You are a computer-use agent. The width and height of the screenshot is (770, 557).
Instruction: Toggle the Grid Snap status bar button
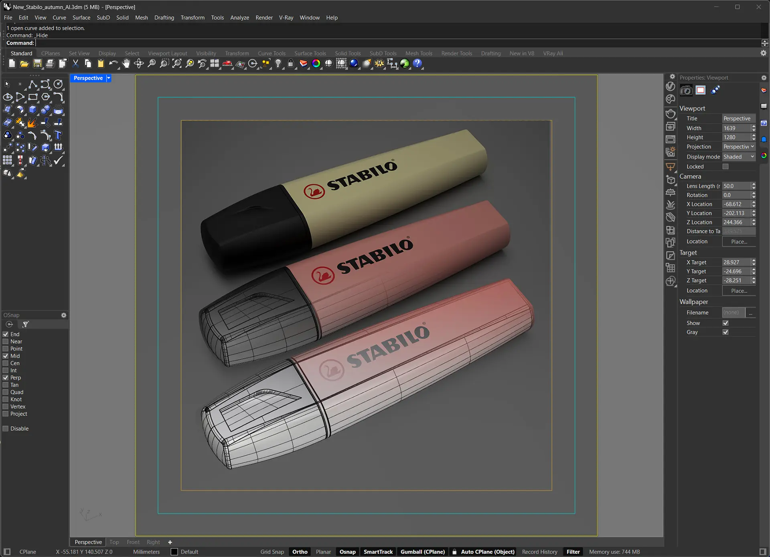click(272, 552)
